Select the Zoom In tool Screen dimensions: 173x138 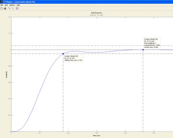tap(10, 8)
